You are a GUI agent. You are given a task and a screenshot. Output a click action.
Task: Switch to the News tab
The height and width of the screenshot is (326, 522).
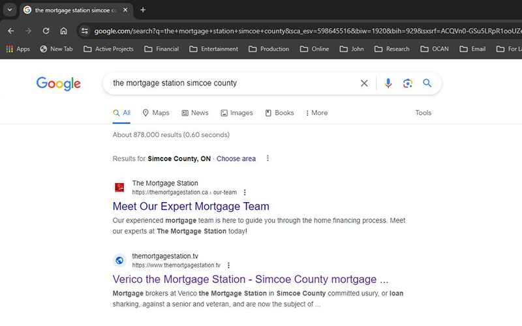[195, 113]
